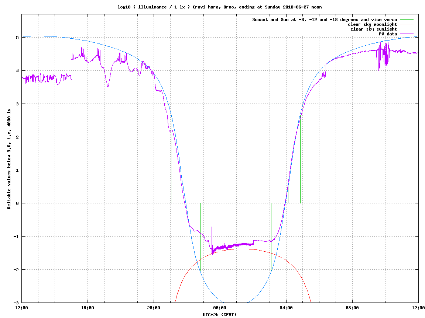Viewport: 425px width, 318px height.
Task: Click the y-axis tick label 3
Action: pos(17,104)
